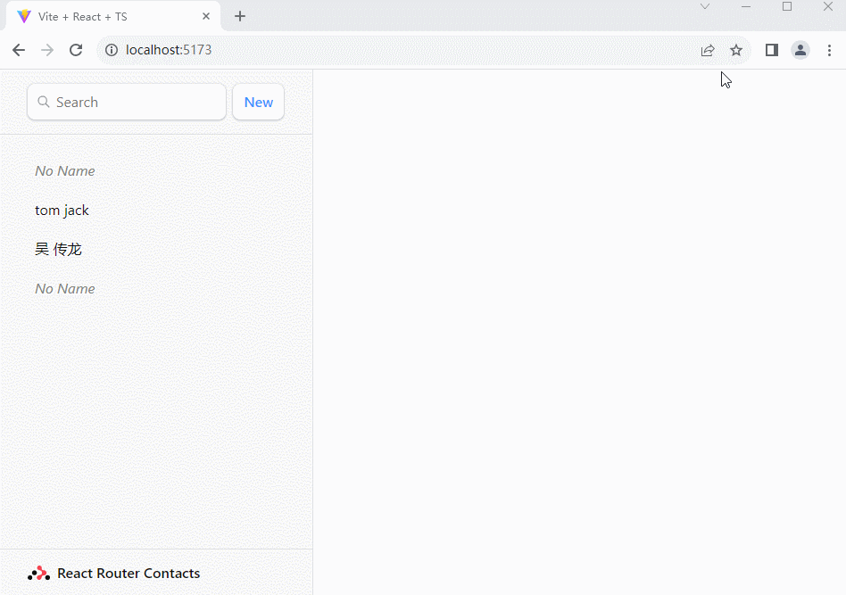846x595 pixels.
Task: Open the Chrome profile avatar
Action: coord(800,50)
